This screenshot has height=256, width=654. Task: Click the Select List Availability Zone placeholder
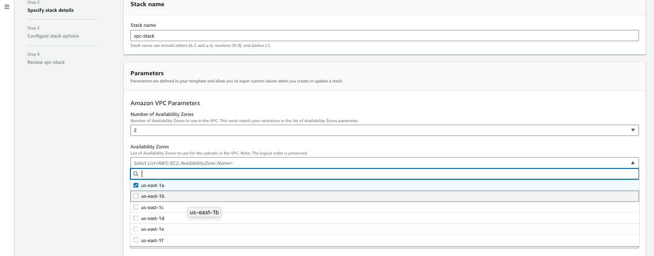click(183, 163)
